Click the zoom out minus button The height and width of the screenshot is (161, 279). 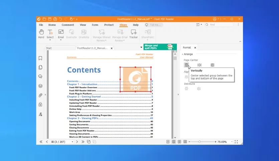(189, 142)
